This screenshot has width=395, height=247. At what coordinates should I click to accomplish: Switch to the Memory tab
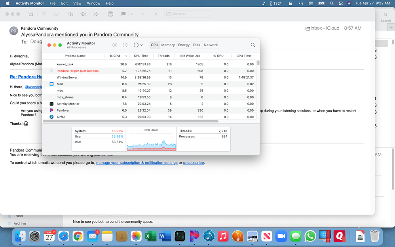pyautogui.click(x=168, y=45)
